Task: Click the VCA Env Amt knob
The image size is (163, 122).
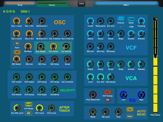Action: point(101,77)
